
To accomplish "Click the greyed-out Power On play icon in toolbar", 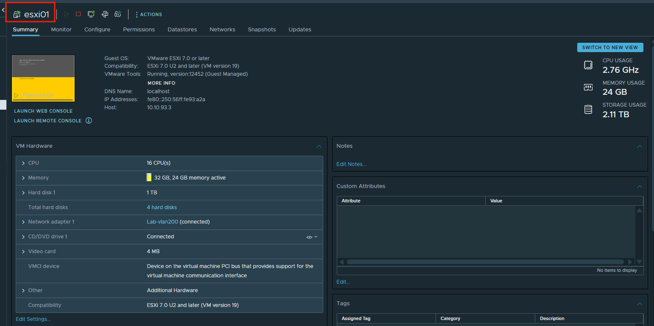I will point(66,14).
